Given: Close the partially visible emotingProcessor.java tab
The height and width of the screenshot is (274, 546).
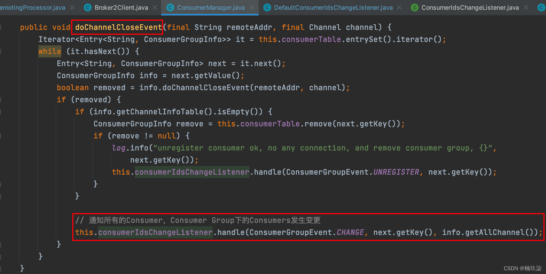Looking at the screenshot, I should (72, 7).
